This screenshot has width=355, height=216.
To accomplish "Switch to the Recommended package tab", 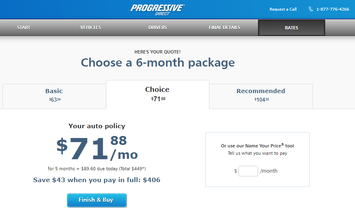I will [261, 95].
